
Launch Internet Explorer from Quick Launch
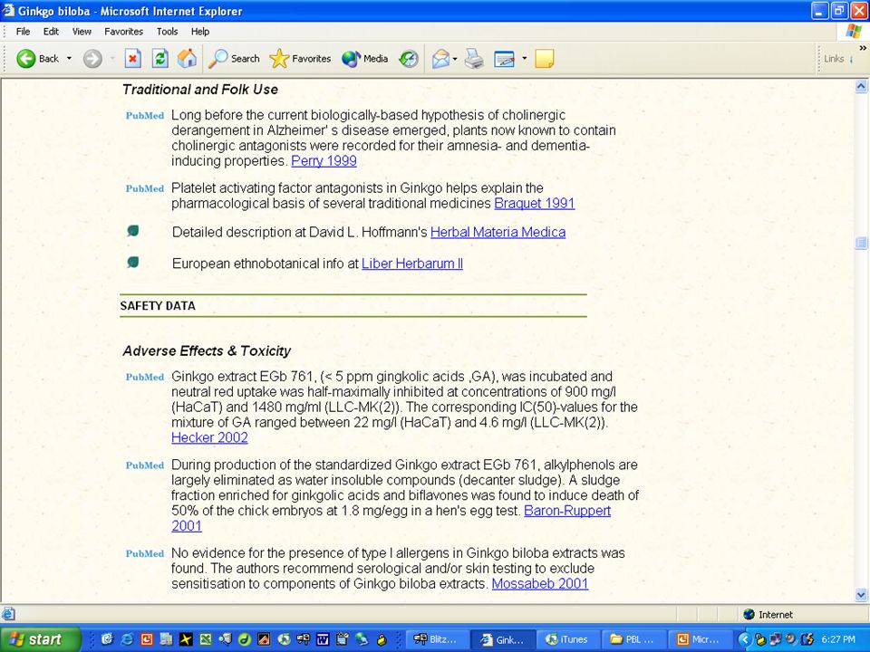click(x=127, y=639)
